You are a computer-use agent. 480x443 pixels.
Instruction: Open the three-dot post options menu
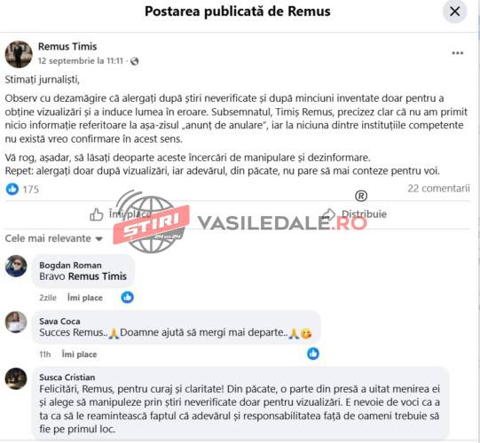[457, 53]
